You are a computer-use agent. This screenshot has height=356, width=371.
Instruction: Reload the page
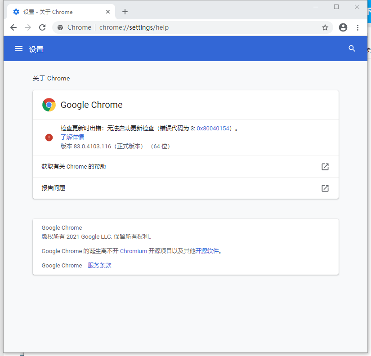pos(42,27)
